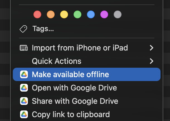Open the Tags… menu entry
The image size is (170, 121).
pyautogui.click(x=43, y=29)
